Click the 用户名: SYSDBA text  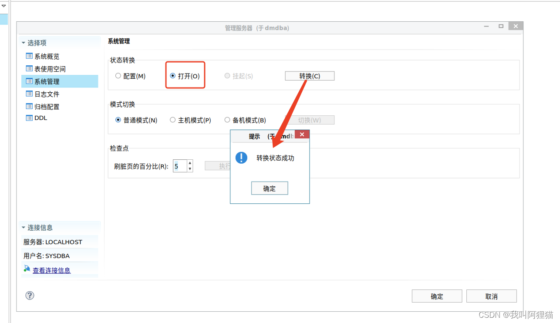(47, 256)
